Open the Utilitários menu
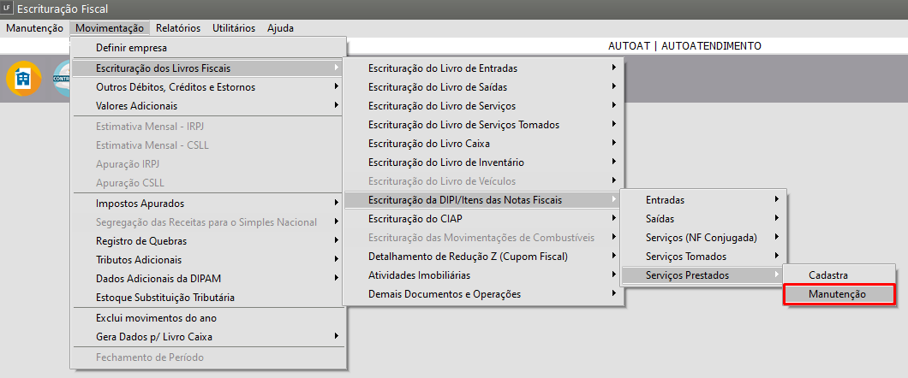The image size is (908, 378). (x=233, y=27)
